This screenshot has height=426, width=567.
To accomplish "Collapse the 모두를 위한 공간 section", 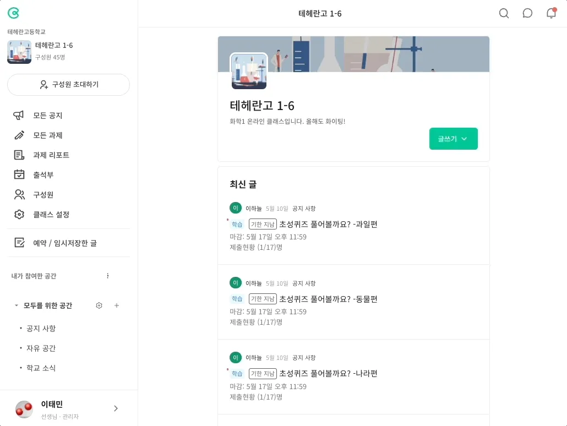I will click(x=17, y=305).
